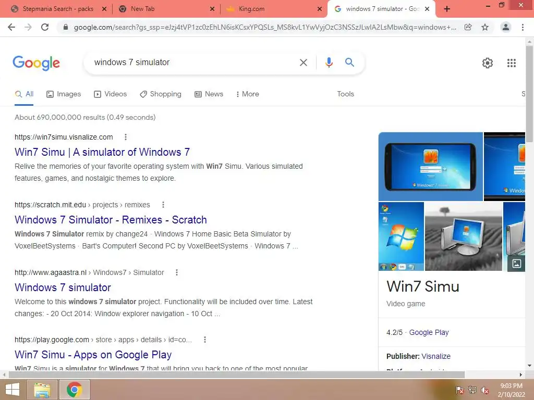This screenshot has height=400, width=534.
Task: Open options for scratch.mit.edu result
Action: 163,205
